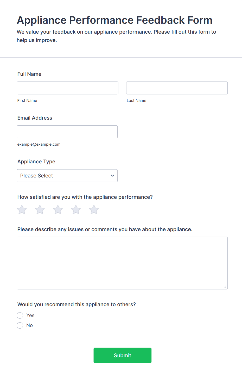Click into the Email Address field
The width and height of the screenshot is (242, 376).
tap(67, 132)
